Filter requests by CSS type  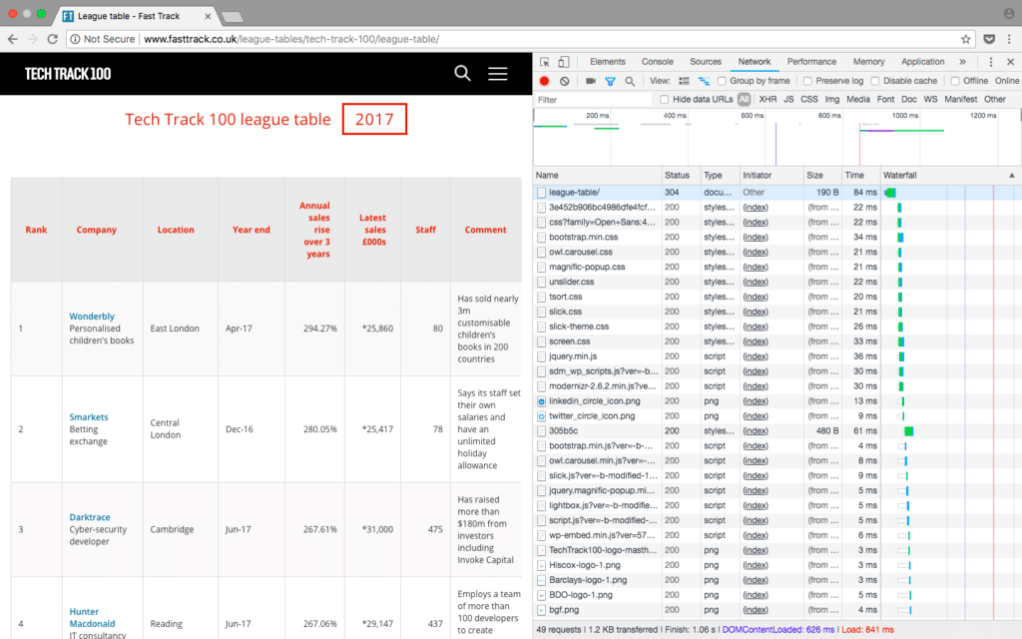tap(808, 99)
